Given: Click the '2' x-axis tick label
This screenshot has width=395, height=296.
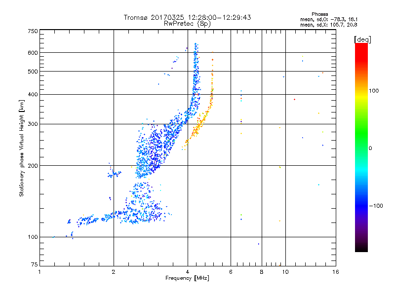Looking at the screenshot, I should (x=114, y=272).
